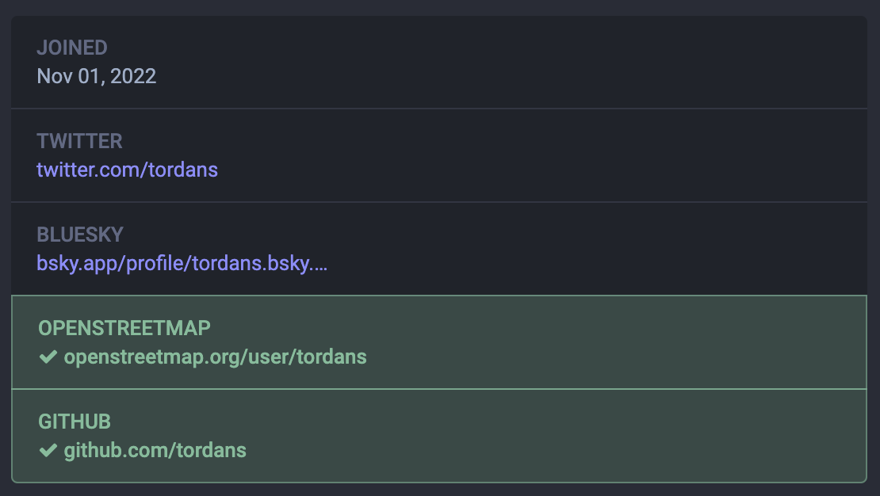Click the TWITTER field label

pyautogui.click(x=79, y=141)
